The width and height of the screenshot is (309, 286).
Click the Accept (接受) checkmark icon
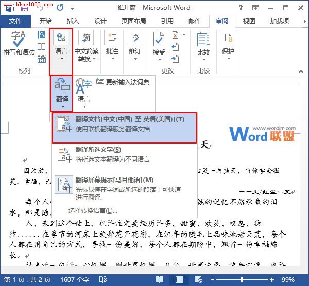159,40
